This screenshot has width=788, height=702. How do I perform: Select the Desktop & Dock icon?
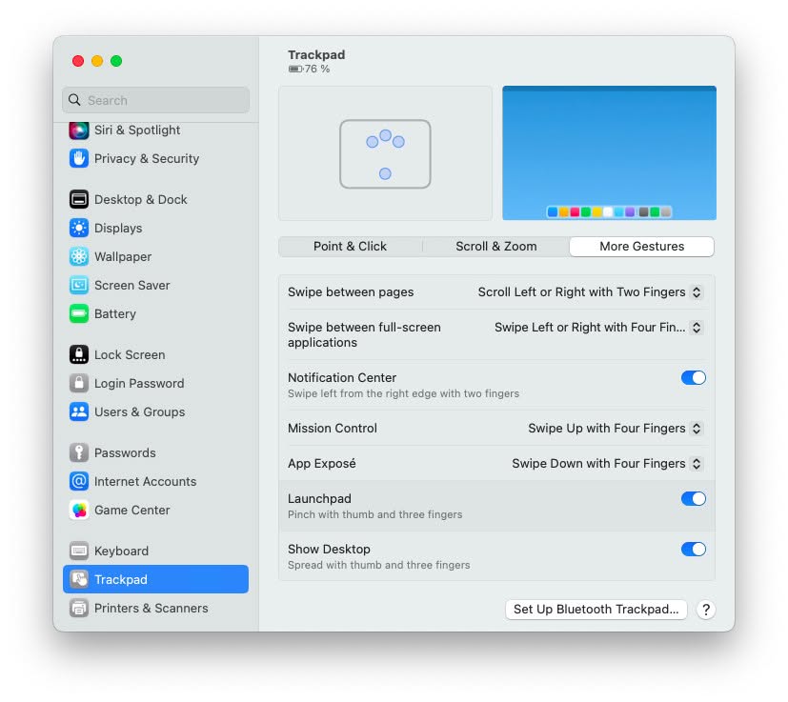[x=79, y=199]
